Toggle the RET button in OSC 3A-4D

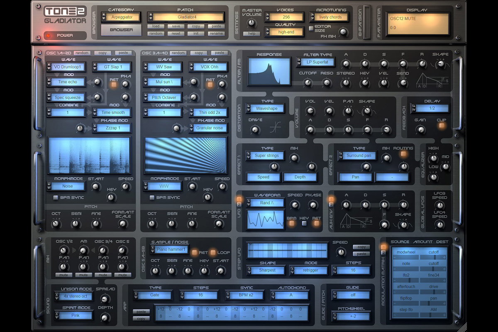point(210,84)
